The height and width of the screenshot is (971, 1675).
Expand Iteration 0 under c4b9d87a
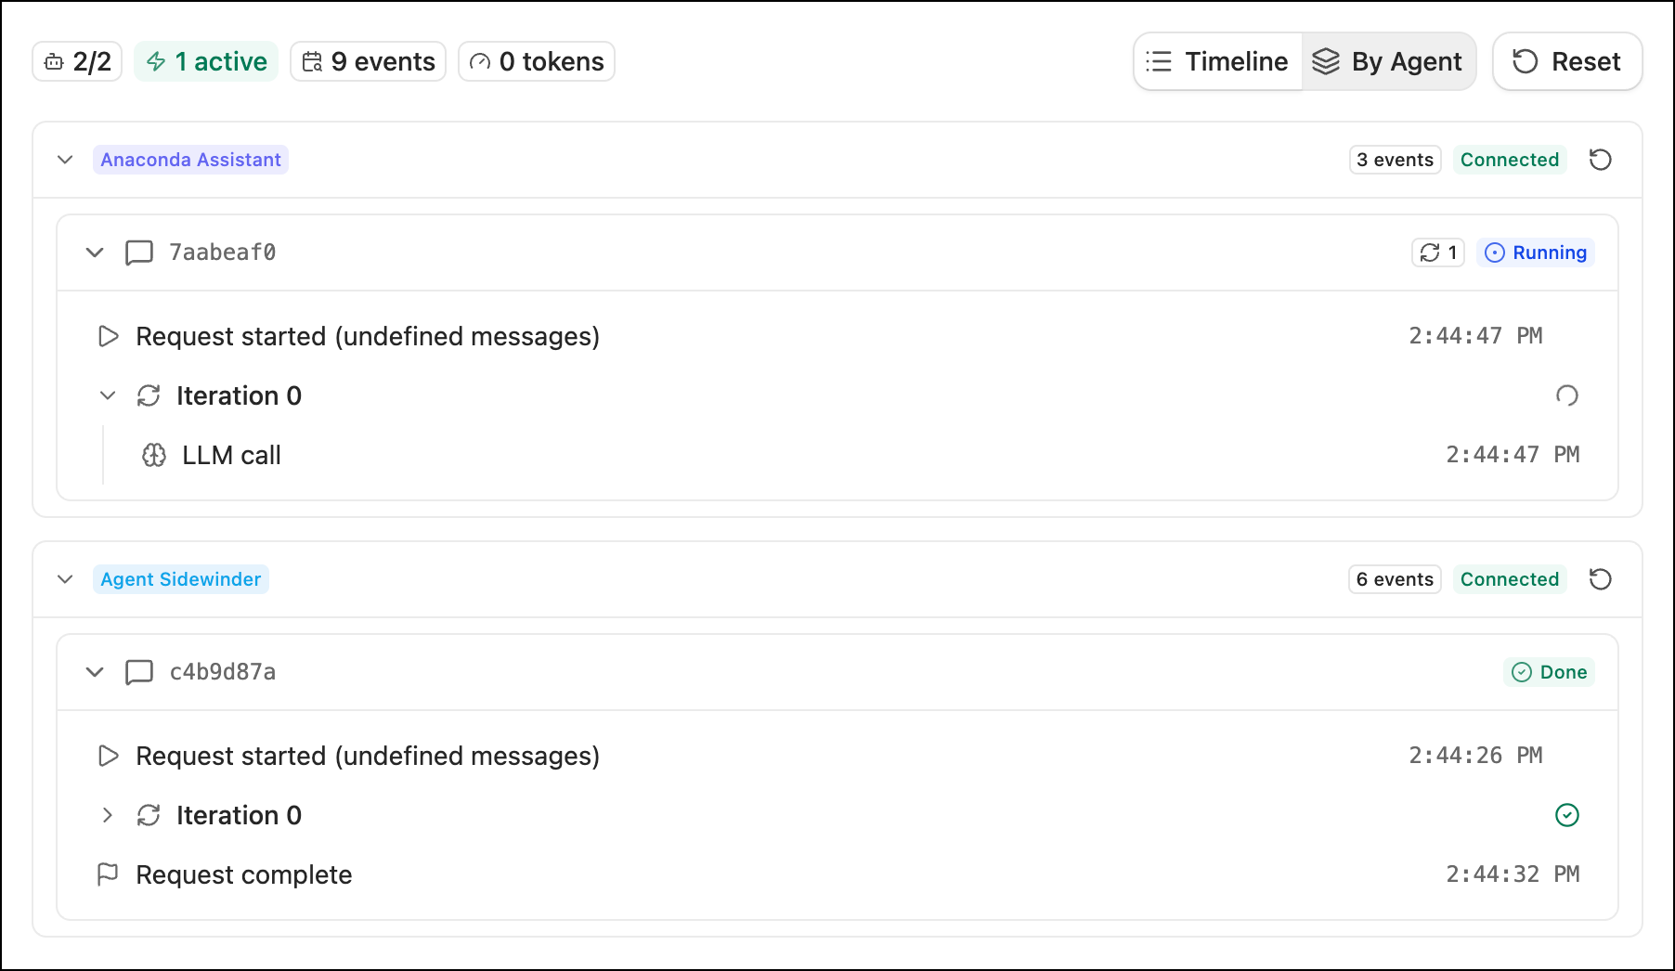108,815
